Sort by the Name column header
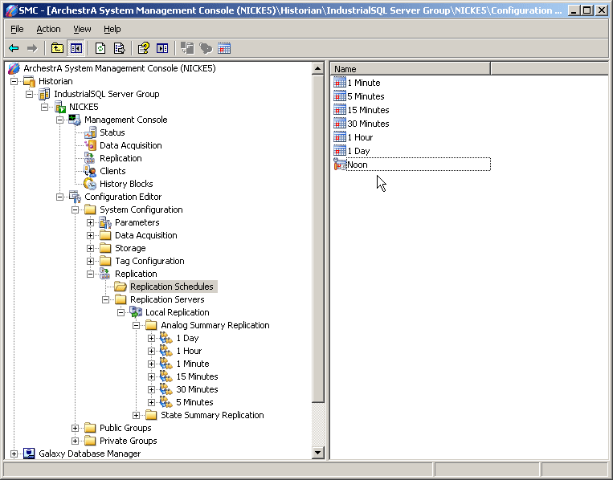The image size is (613, 480). (x=410, y=69)
